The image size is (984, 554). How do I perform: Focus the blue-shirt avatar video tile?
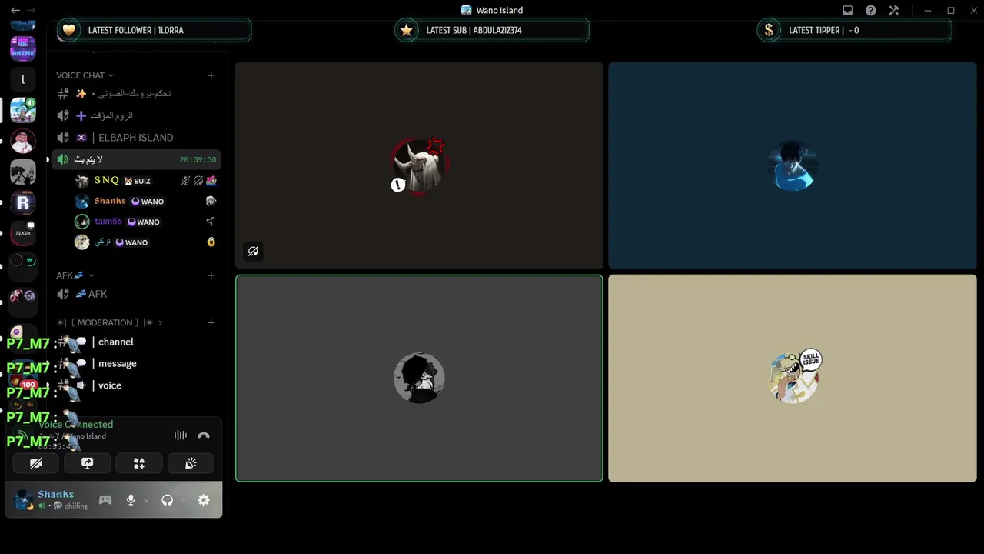click(793, 165)
